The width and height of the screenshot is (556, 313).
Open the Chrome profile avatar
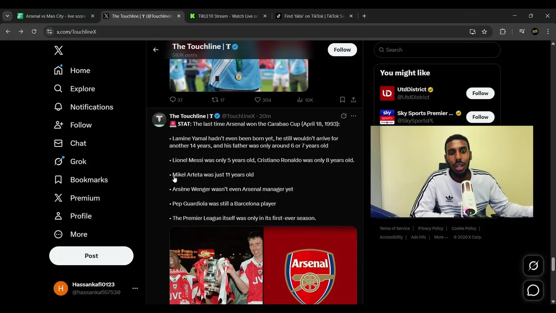(x=535, y=32)
